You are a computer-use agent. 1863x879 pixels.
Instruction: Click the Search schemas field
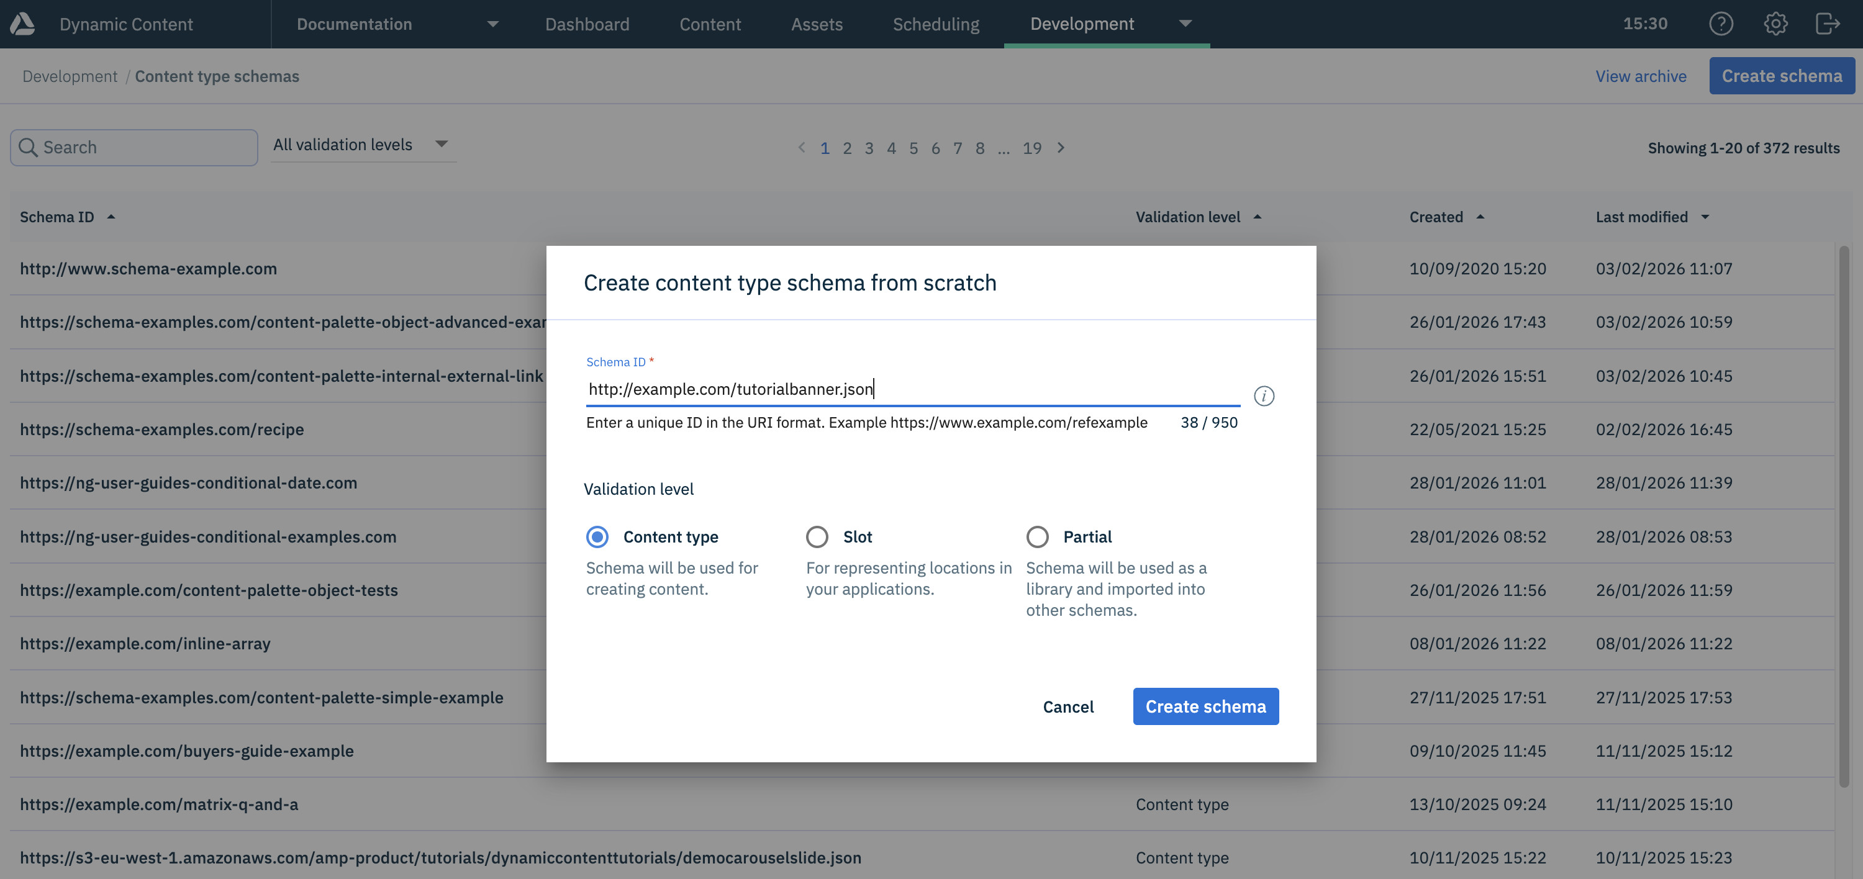point(134,148)
